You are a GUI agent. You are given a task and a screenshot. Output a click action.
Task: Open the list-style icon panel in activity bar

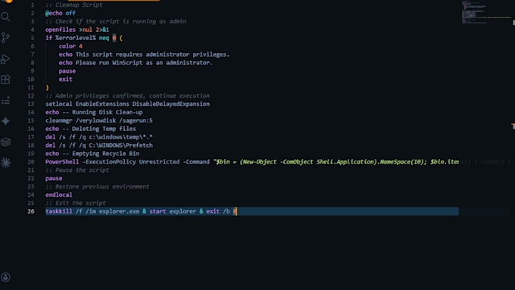coord(5,101)
